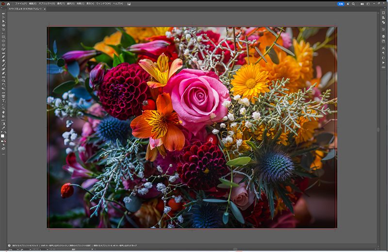Select the Selection tool (outline arrow)
This screenshot has height=252, width=388.
pos(3,17)
